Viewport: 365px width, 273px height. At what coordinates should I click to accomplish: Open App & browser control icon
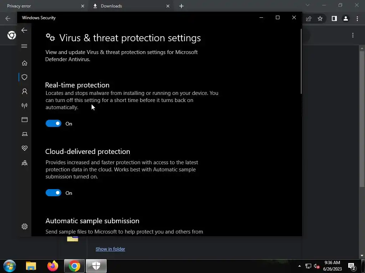[x=25, y=119]
